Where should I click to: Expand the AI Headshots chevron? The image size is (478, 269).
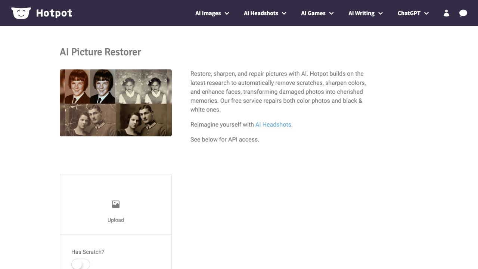pos(284,13)
